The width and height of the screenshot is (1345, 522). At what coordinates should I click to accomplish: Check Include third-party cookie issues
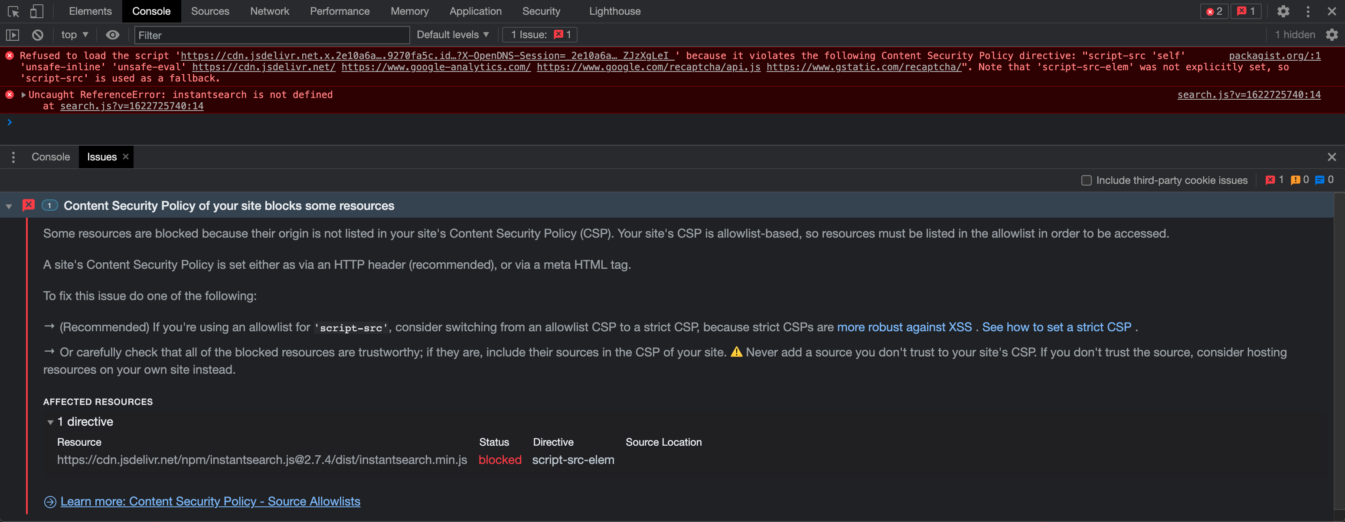1087,180
